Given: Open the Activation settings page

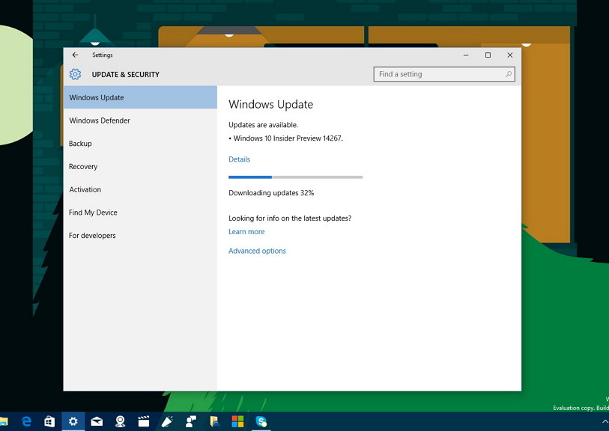Looking at the screenshot, I should [x=85, y=189].
